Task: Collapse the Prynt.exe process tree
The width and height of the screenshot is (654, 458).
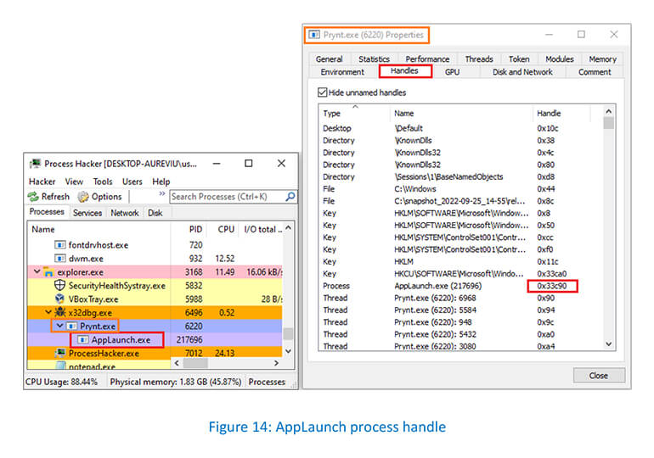Action: (60, 326)
